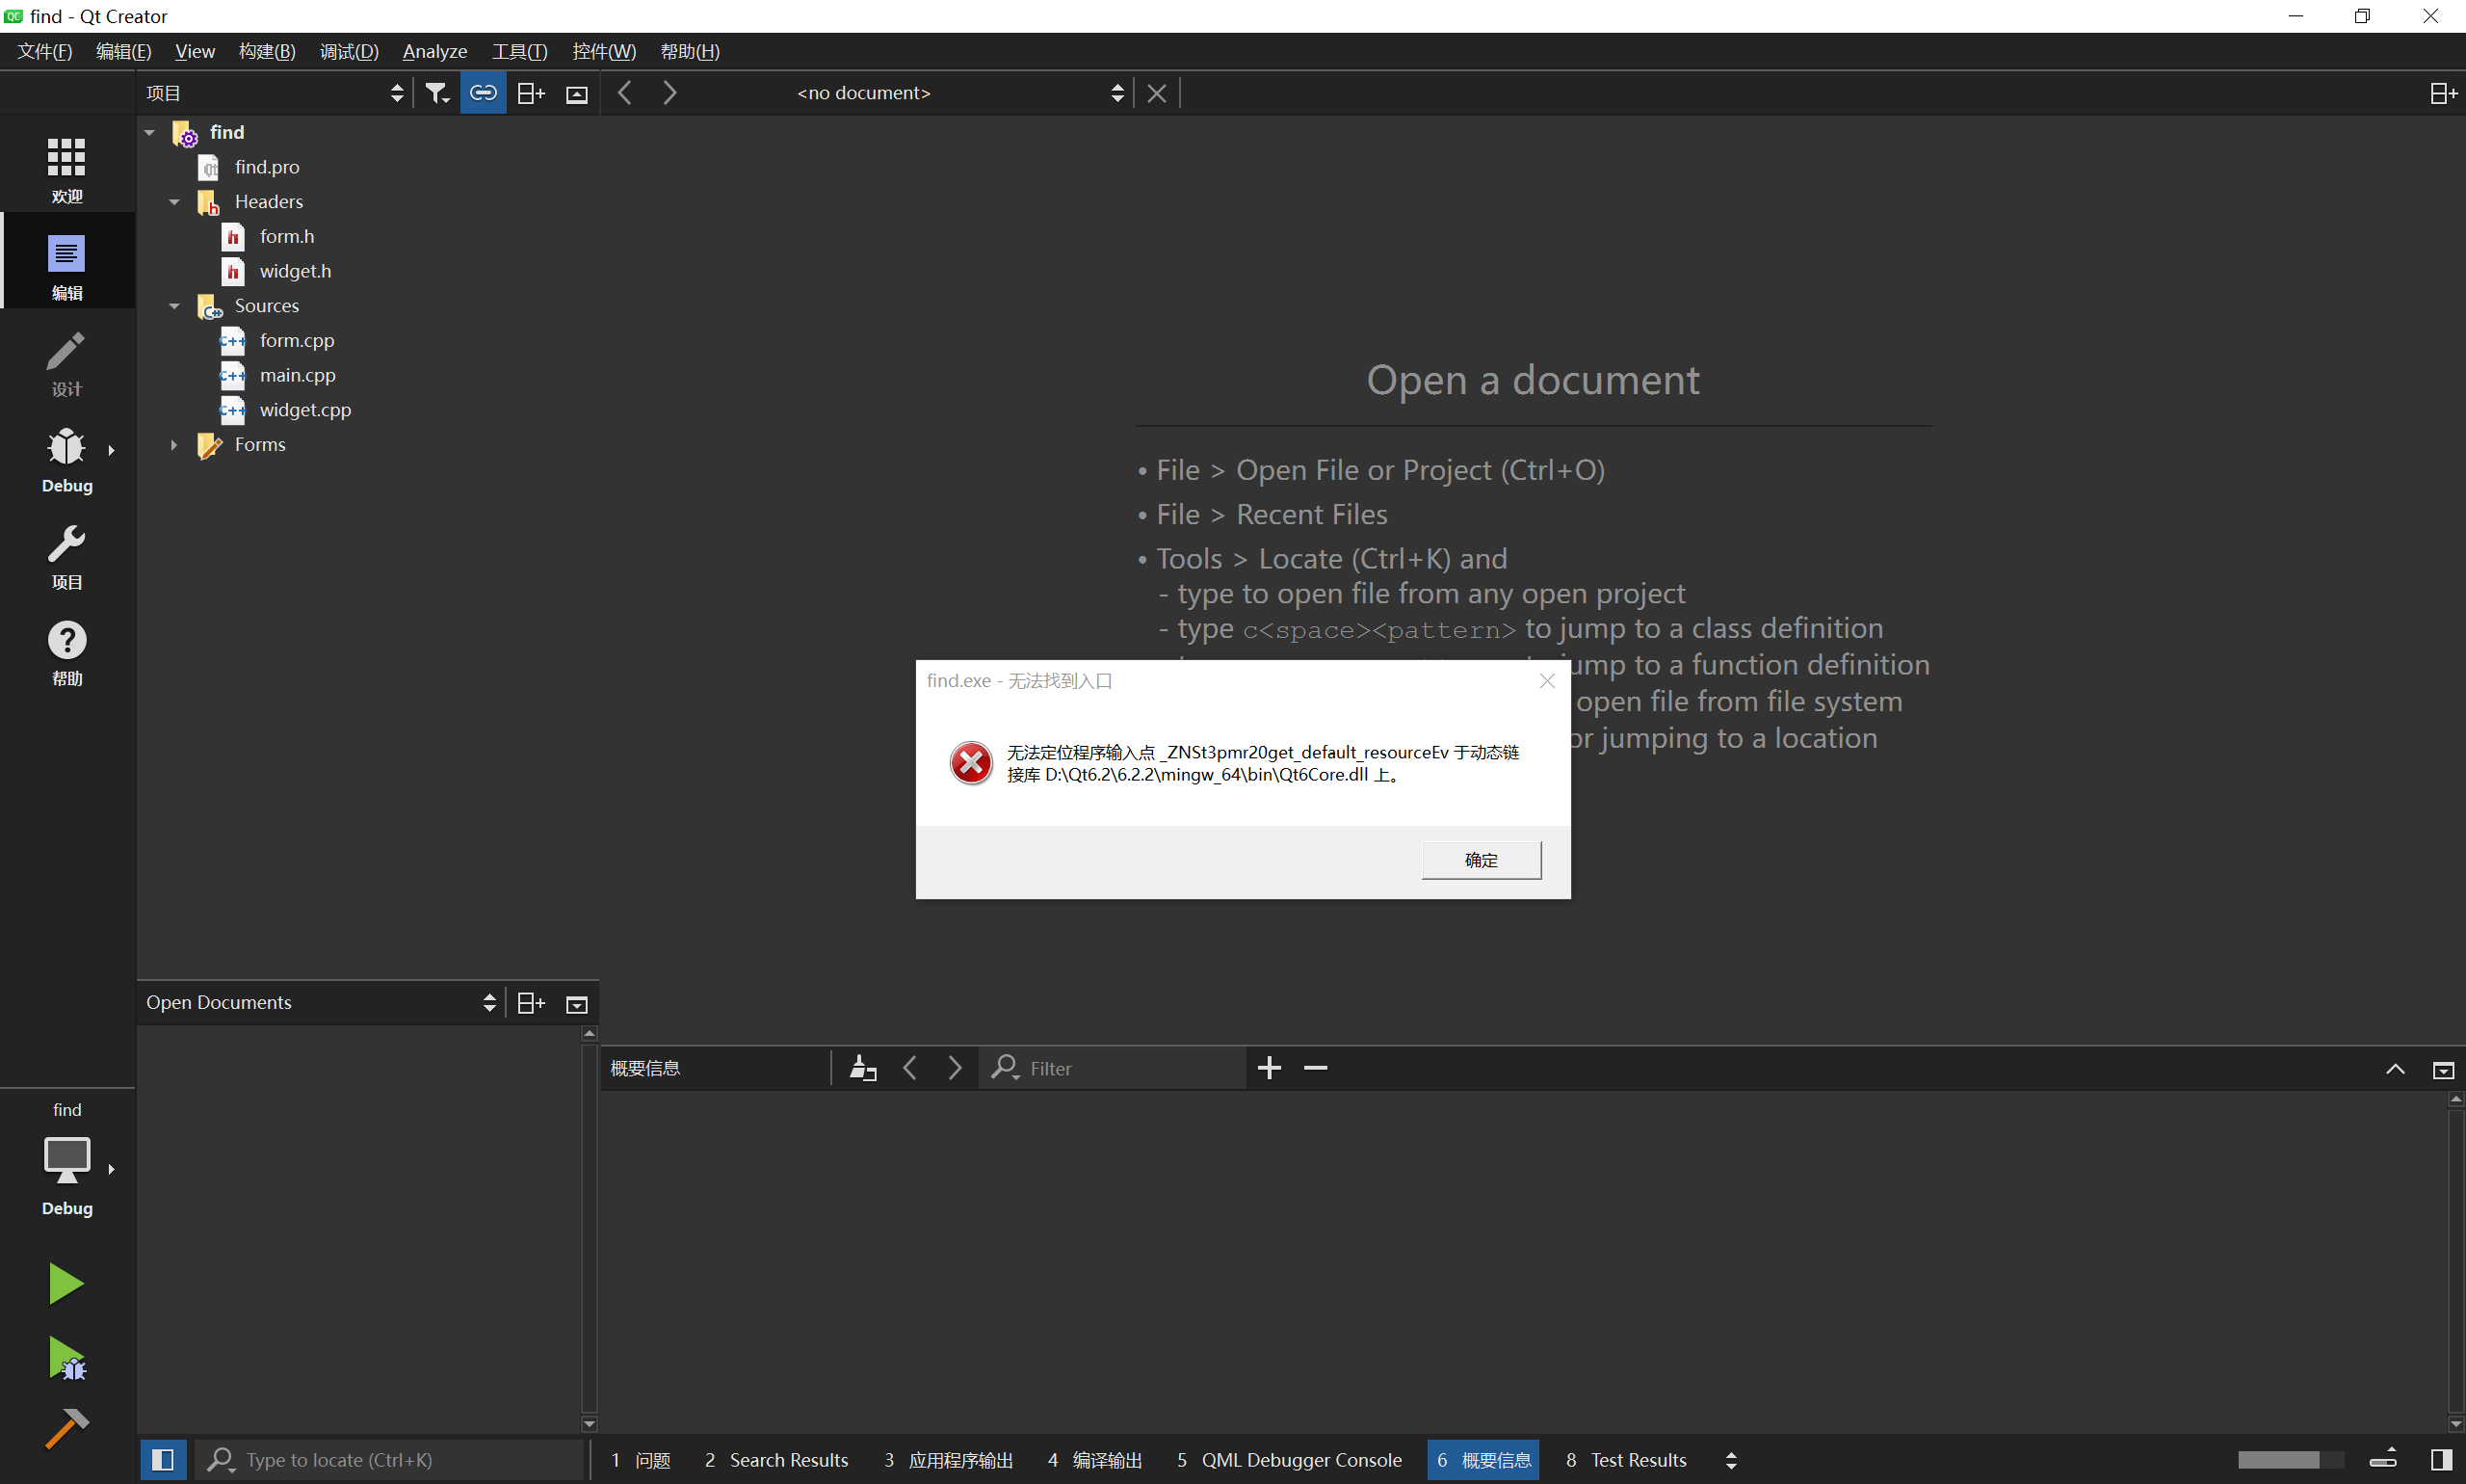Screen dimensions: 2466x1484
Task: Open the Design mode
Action: [66, 364]
